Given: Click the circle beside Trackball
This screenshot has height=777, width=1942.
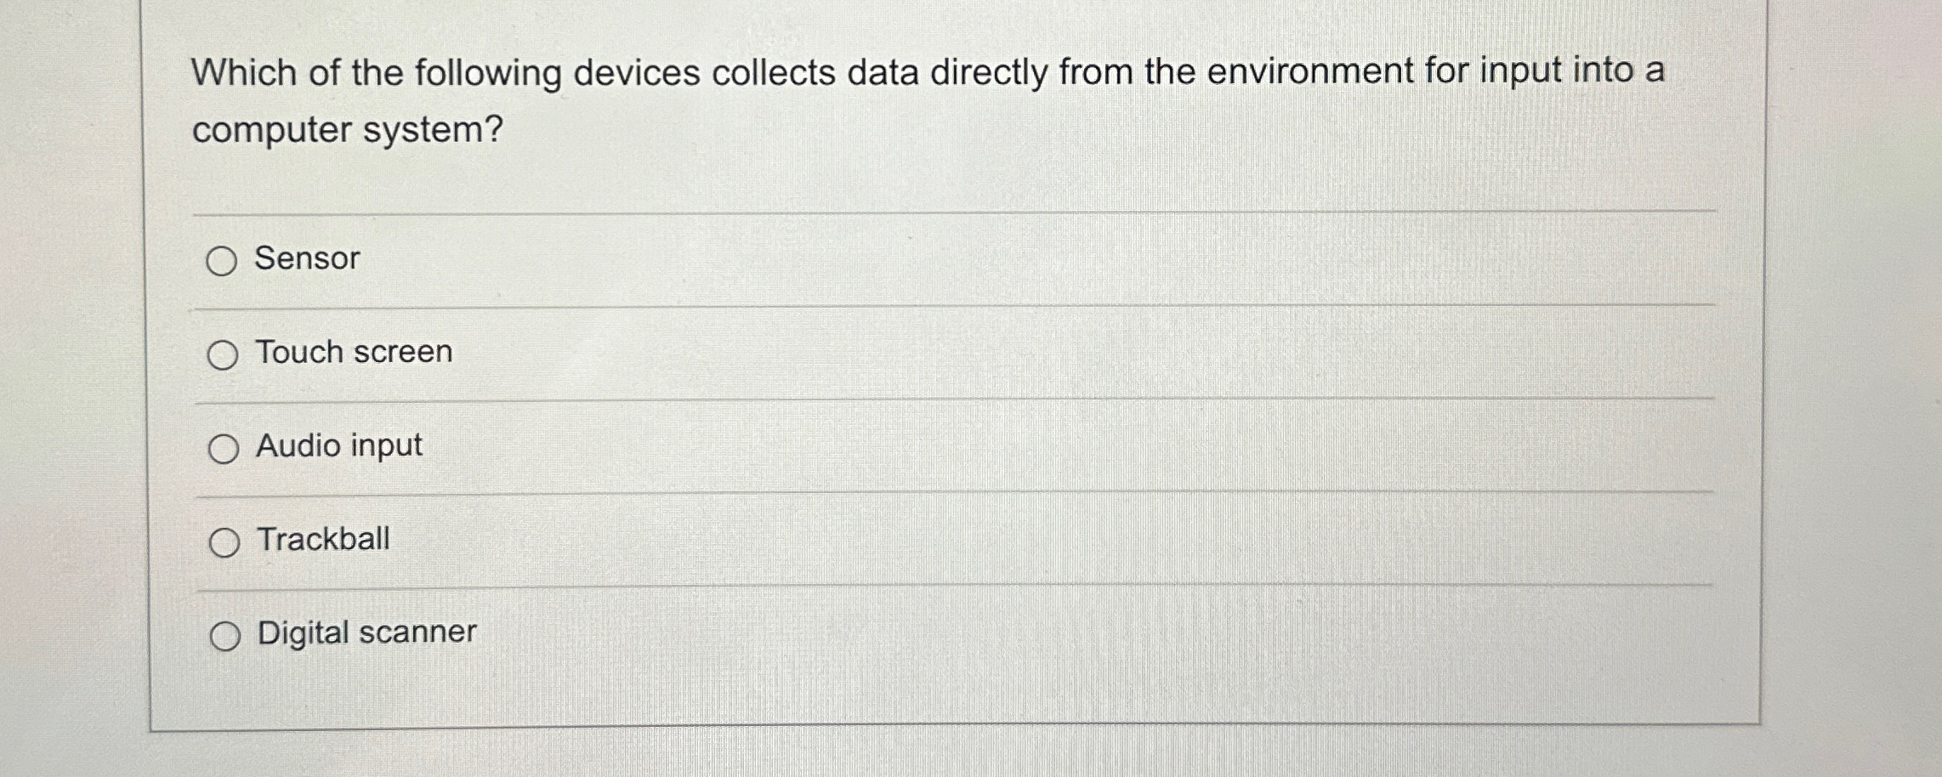Looking at the screenshot, I should coord(224,542).
